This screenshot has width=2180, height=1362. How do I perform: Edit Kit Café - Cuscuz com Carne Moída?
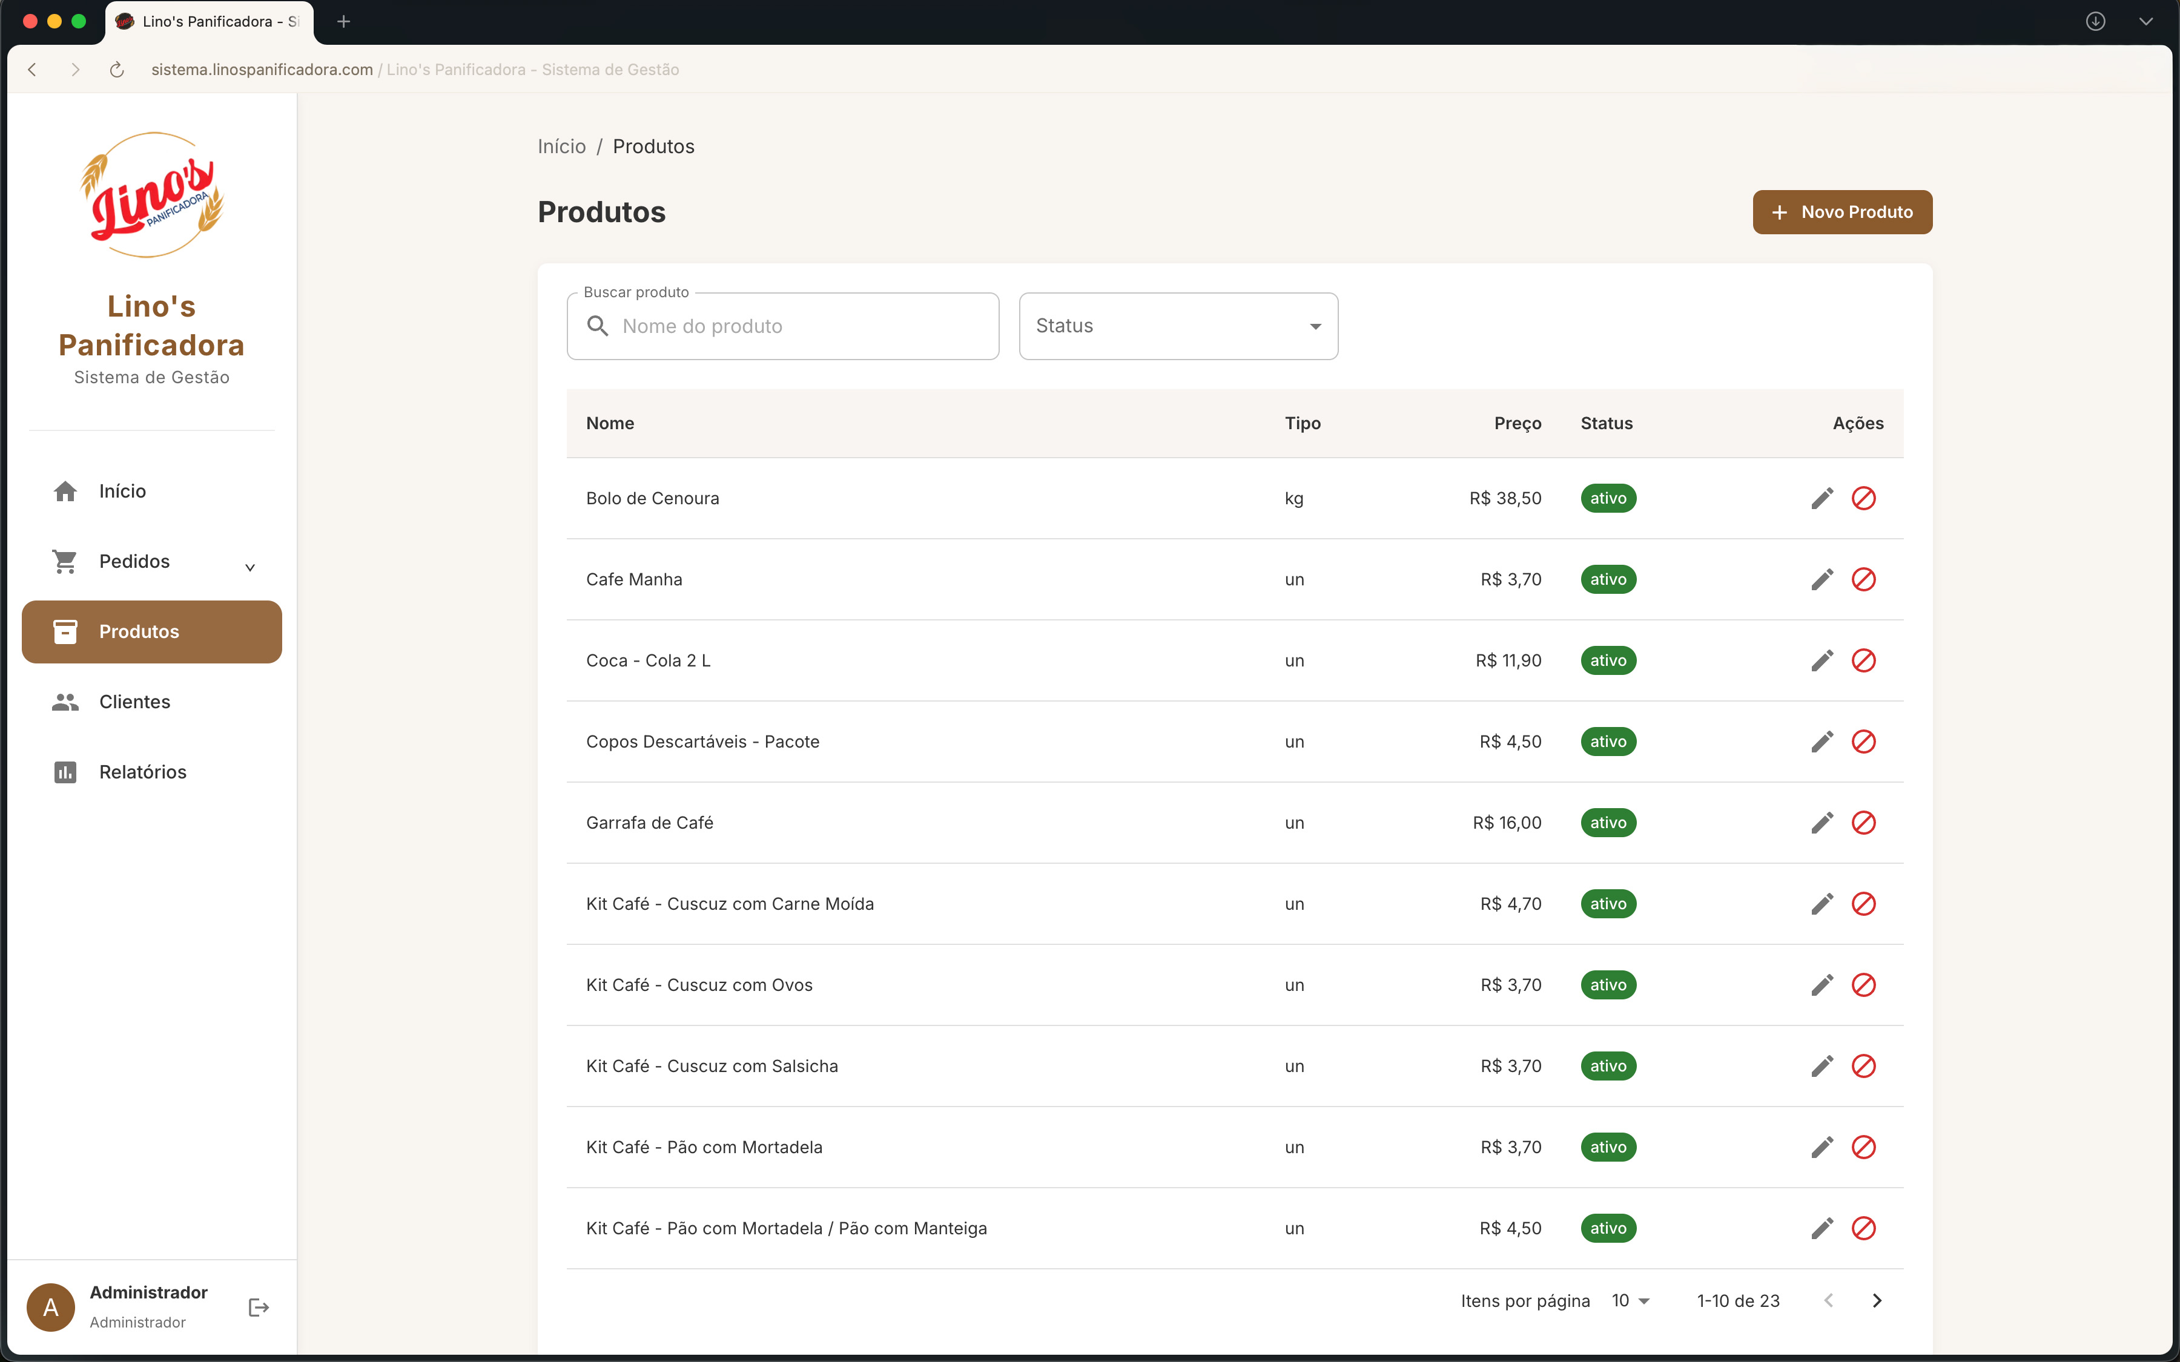(1822, 904)
